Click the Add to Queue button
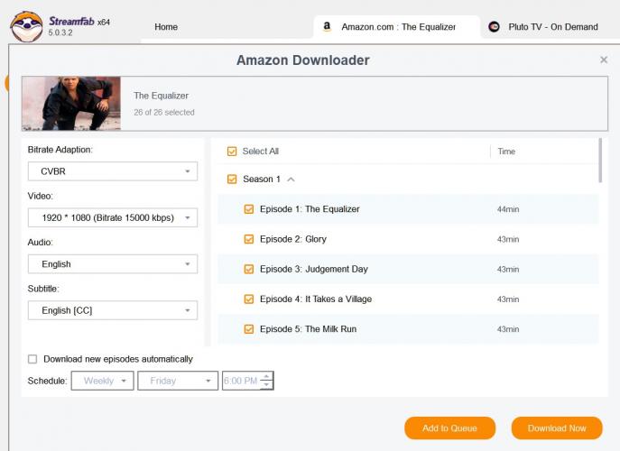The height and width of the screenshot is (451, 620). pos(449,428)
